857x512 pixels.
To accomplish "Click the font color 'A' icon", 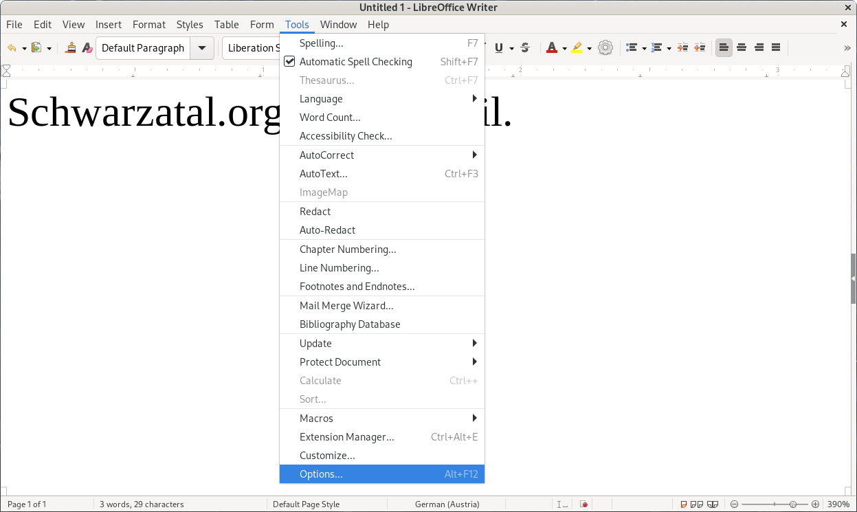I will click(x=551, y=48).
